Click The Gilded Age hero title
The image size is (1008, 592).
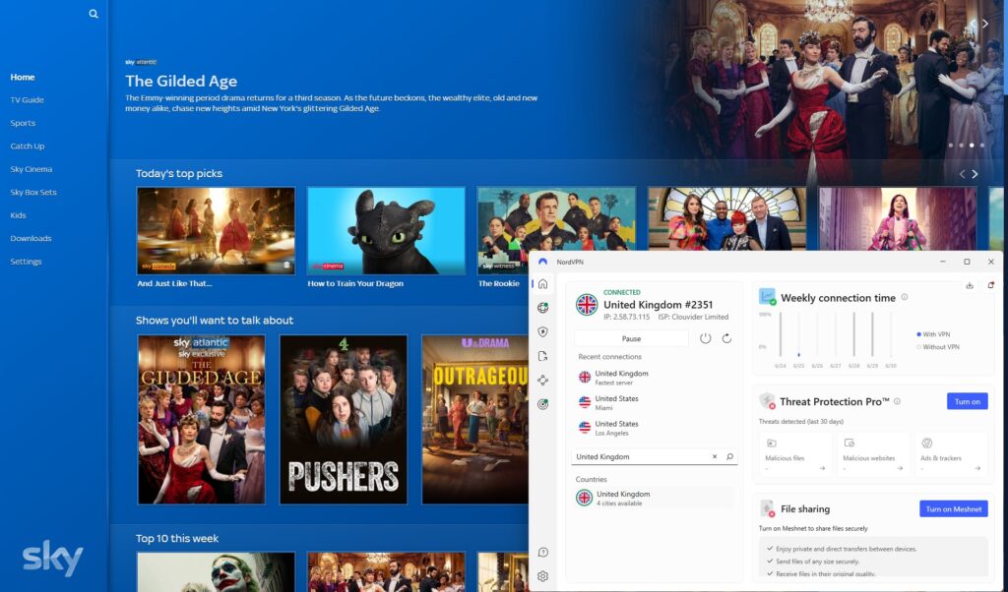181,81
